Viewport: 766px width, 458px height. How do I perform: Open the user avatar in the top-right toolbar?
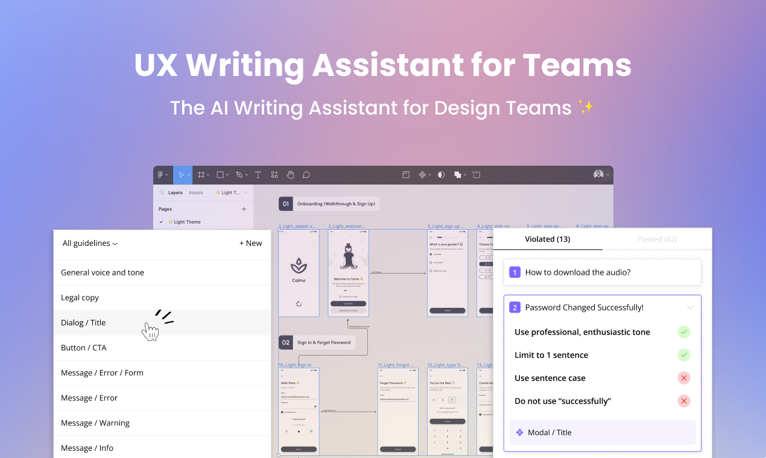pyautogui.click(x=598, y=175)
